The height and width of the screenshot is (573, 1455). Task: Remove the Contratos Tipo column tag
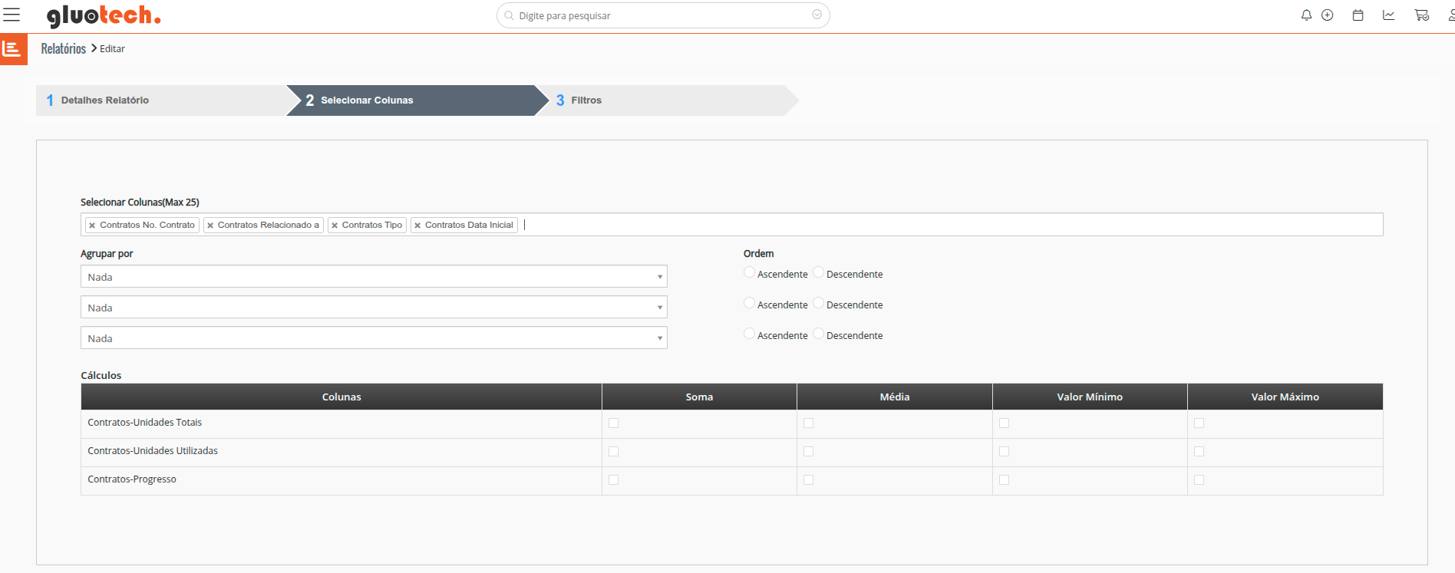335,226
